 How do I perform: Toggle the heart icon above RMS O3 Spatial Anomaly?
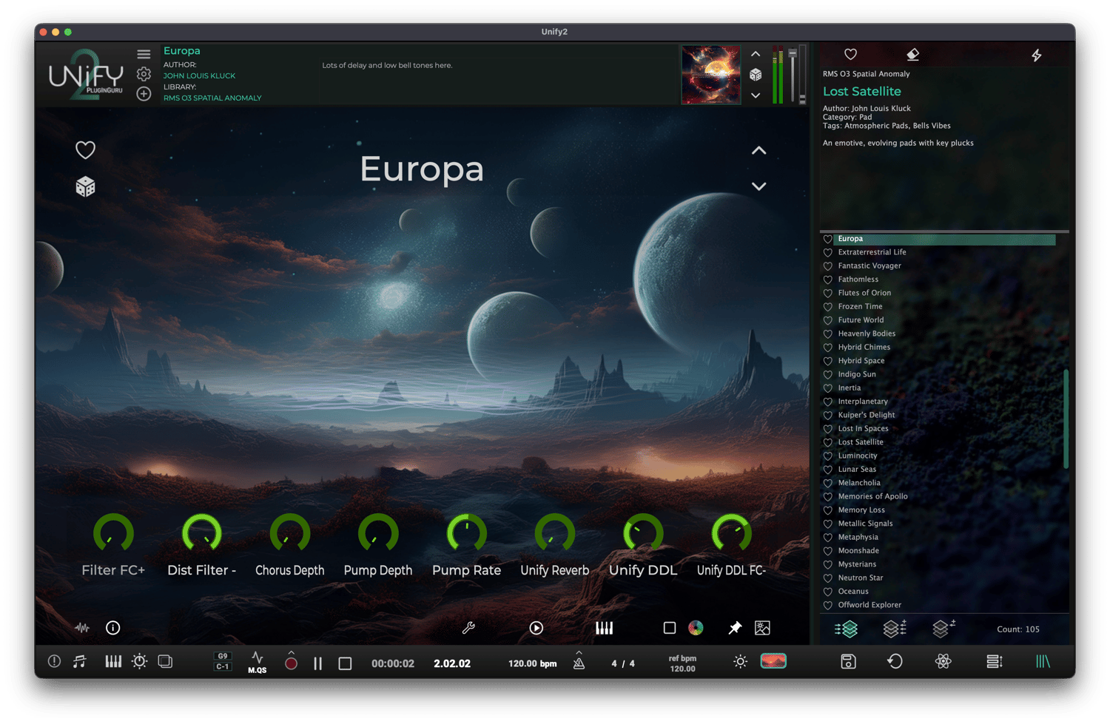[x=851, y=54]
